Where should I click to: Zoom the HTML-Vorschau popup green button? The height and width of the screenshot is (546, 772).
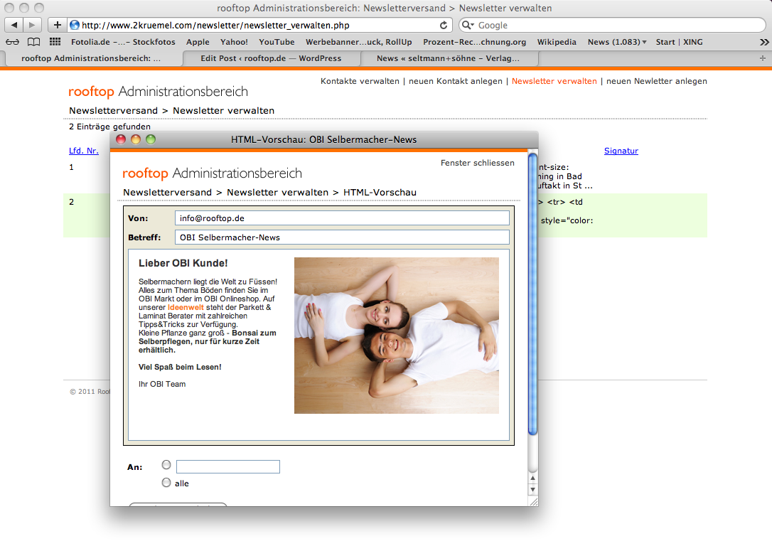pos(151,139)
